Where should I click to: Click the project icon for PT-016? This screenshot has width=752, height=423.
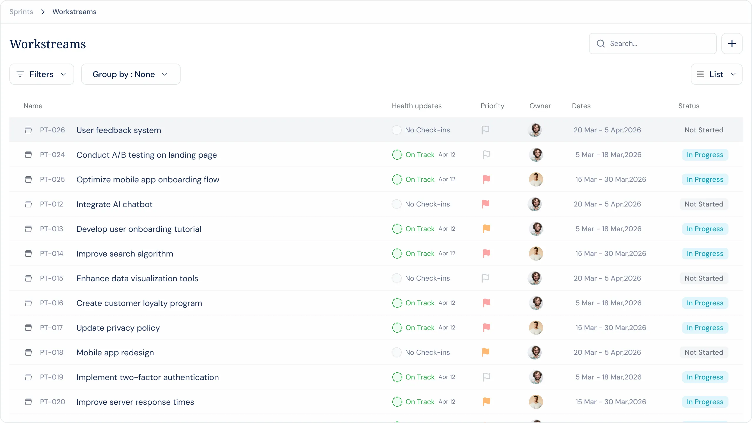pyautogui.click(x=28, y=303)
